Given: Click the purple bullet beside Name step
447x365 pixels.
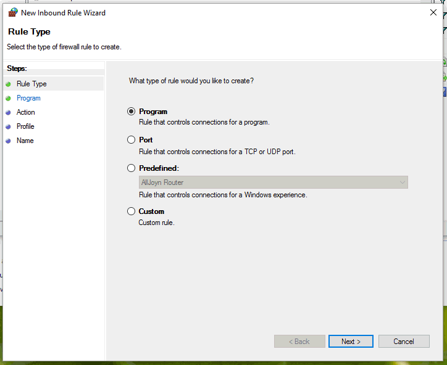Looking at the screenshot, I should click(x=8, y=141).
